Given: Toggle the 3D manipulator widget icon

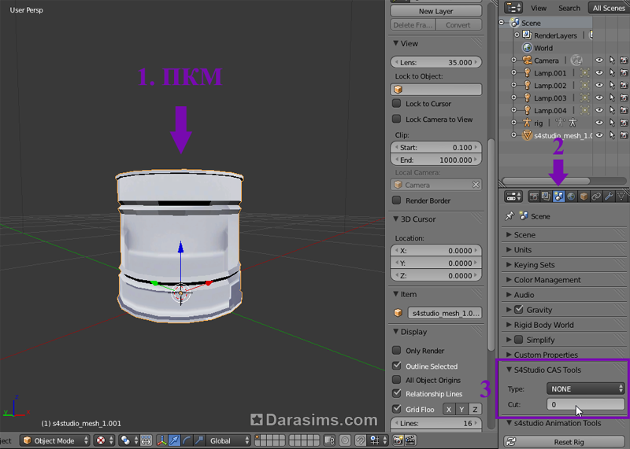Looking at the screenshot, I should click(x=161, y=441).
